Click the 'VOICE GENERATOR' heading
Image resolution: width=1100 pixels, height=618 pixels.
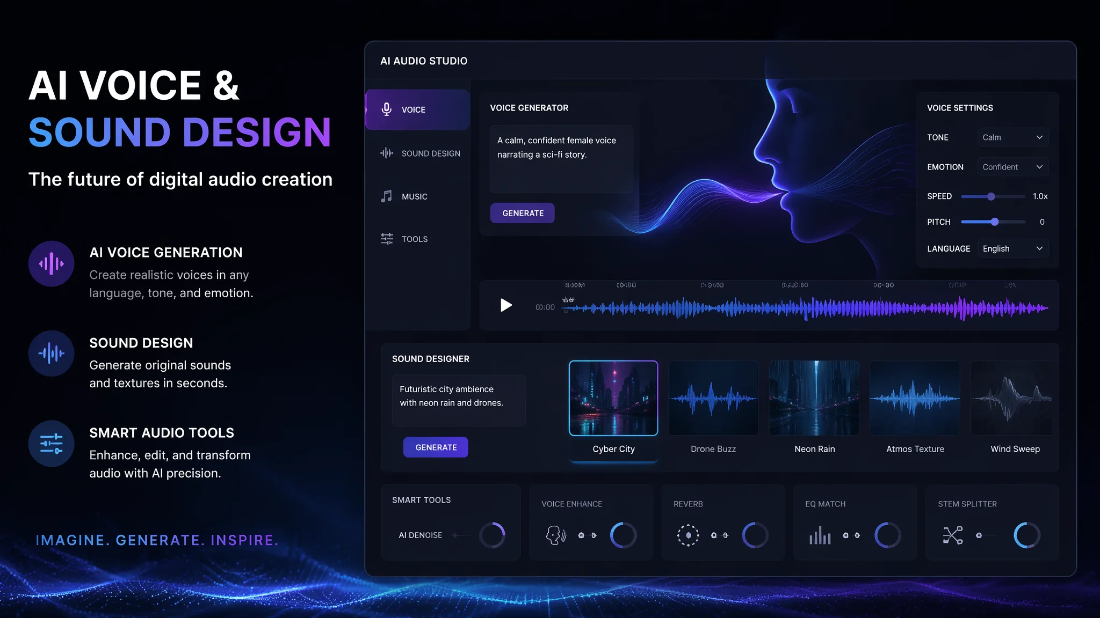pyautogui.click(x=529, y=108)
